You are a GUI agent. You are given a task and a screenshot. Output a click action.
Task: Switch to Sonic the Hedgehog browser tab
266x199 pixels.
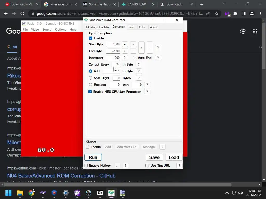[99, 4]
